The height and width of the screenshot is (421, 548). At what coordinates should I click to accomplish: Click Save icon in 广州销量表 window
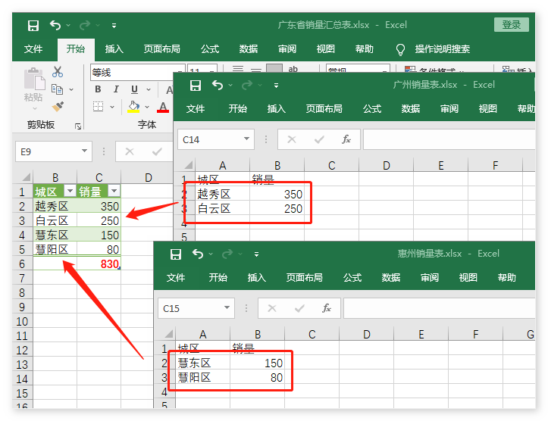196,86
